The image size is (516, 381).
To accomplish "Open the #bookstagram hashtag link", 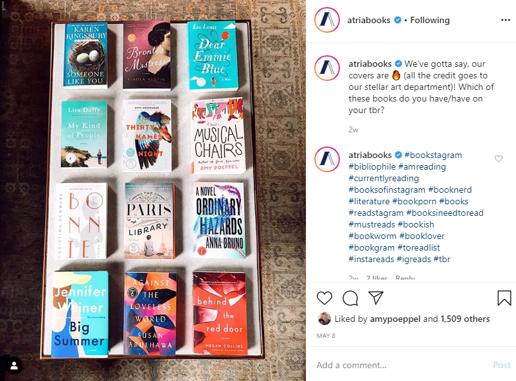I will [x=433, y=155].
